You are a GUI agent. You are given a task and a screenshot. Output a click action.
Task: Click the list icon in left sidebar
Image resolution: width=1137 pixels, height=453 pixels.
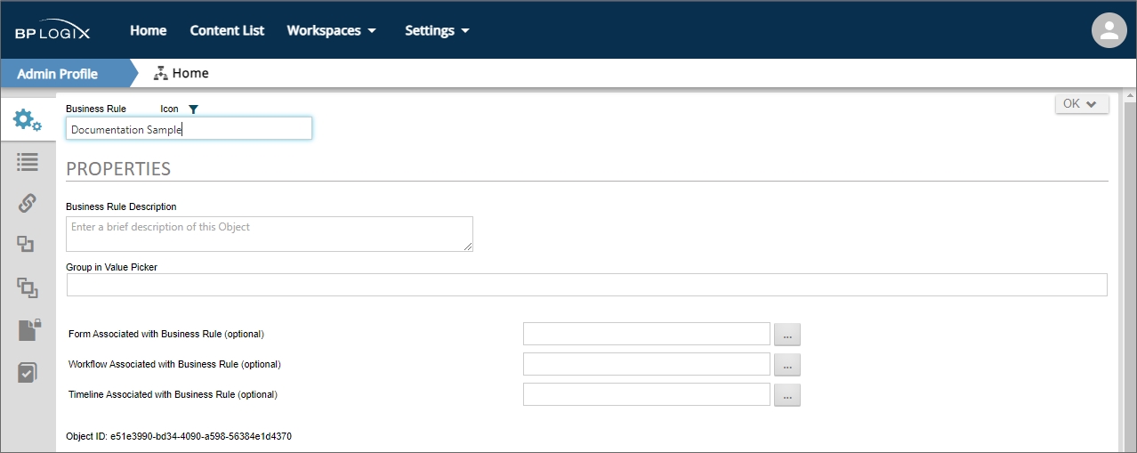point(27,162)
